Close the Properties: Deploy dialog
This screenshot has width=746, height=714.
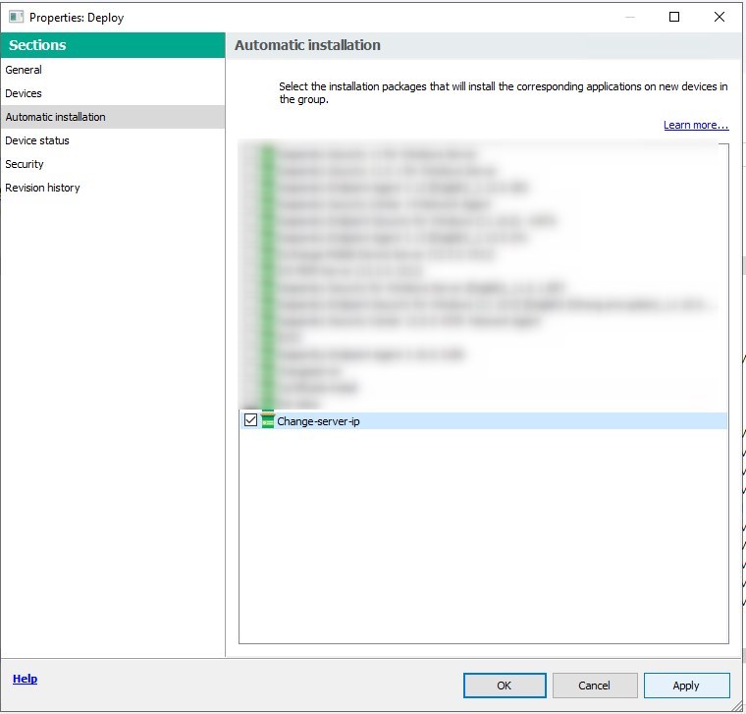pyautogui.click(x=719, y=17)
